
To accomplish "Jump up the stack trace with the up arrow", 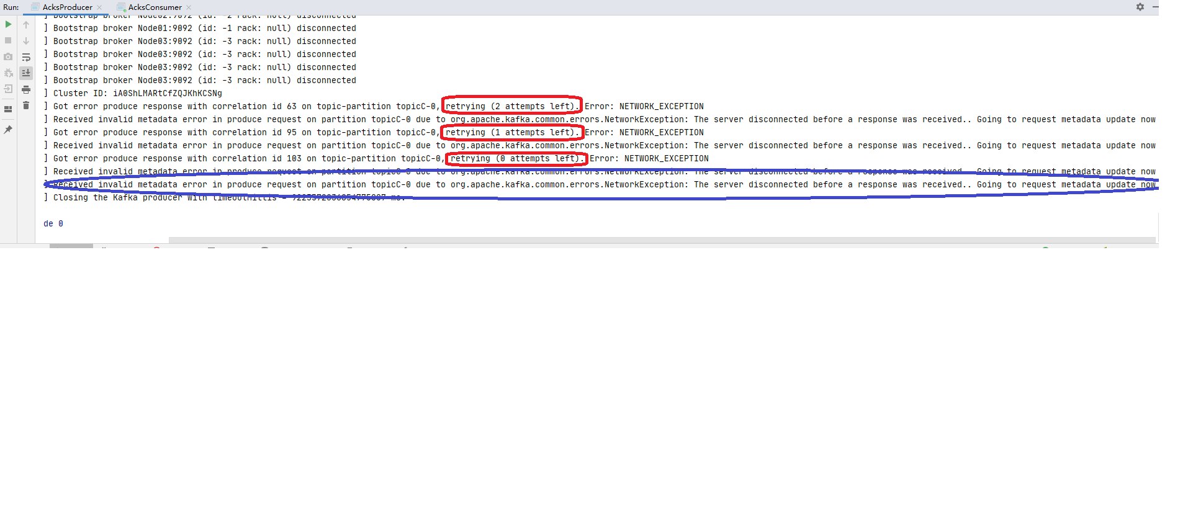I will 26,25.
